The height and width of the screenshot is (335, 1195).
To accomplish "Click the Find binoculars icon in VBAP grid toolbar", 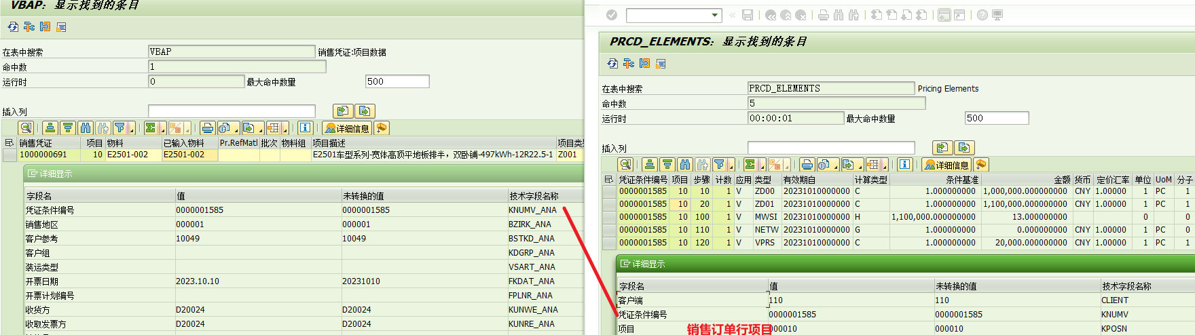I will click(86, 127).
